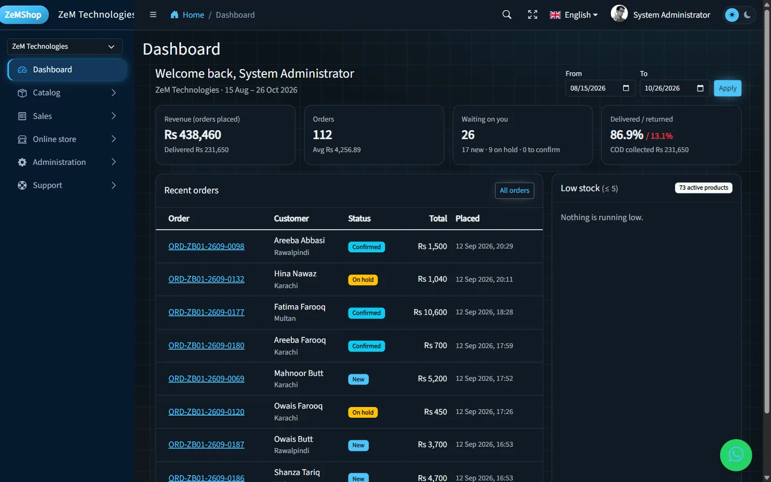Click the Apply date range button
771x482 pixels.
(x=728, y=88)
